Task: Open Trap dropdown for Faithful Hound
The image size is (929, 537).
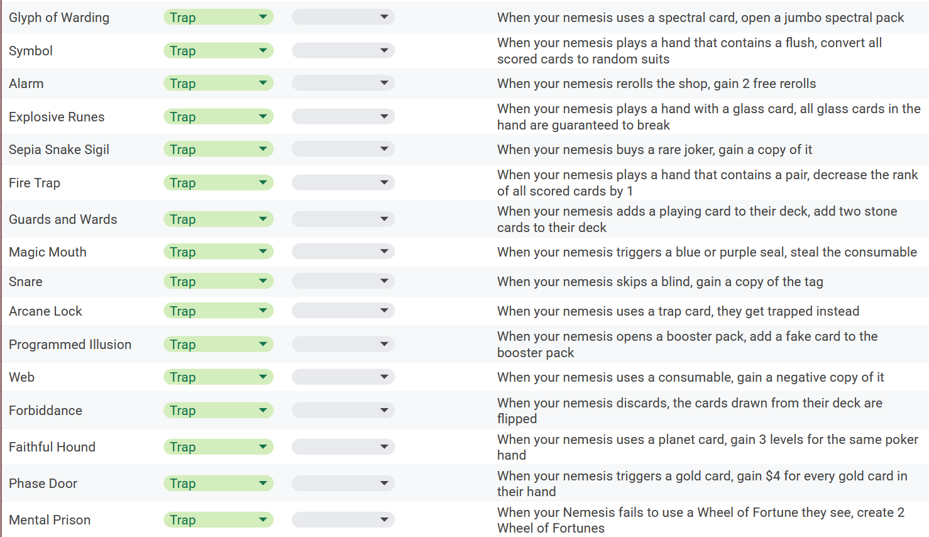Action: pyautogui.click(x=218, y=447)
